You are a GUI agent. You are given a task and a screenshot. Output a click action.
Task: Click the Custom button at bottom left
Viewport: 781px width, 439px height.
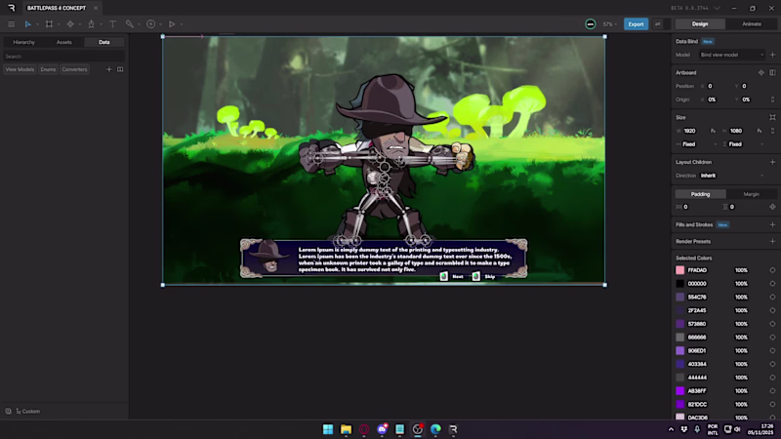click(x=28, y=412)
